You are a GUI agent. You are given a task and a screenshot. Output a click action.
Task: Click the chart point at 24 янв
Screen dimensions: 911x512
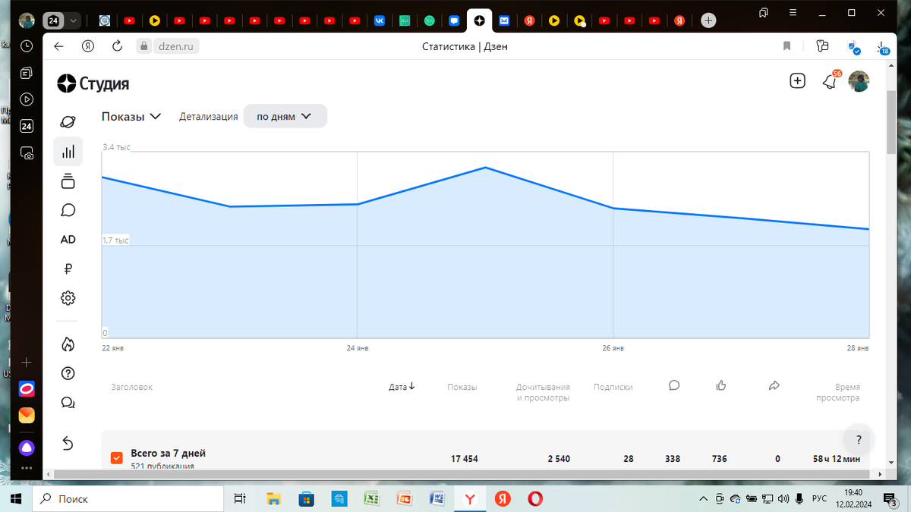click(x=358, y=204)
